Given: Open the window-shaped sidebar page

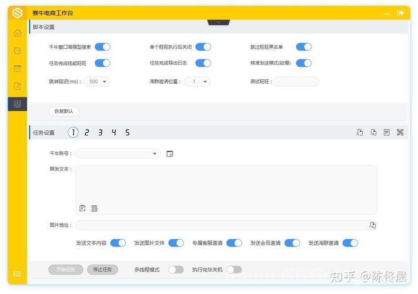Looking at the screenshot, I should [18, 69].
